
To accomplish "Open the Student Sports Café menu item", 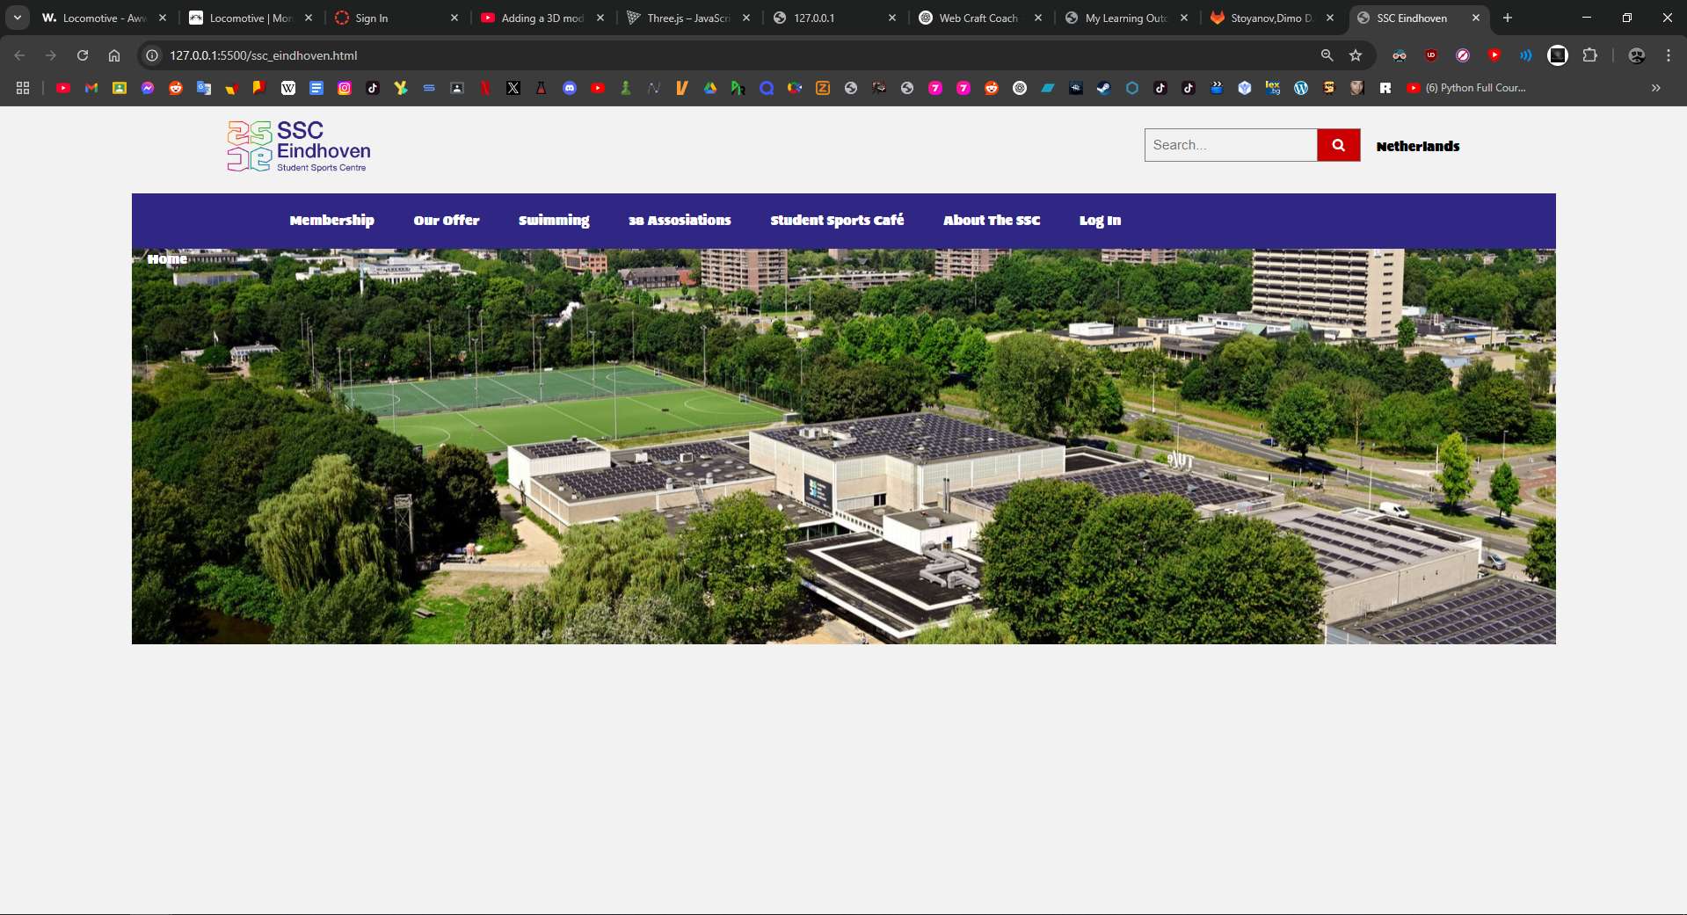I will pyautogui.click(x=837, y=221).
